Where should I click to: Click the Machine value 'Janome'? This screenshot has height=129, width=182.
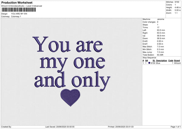click(x=160, y=19)
